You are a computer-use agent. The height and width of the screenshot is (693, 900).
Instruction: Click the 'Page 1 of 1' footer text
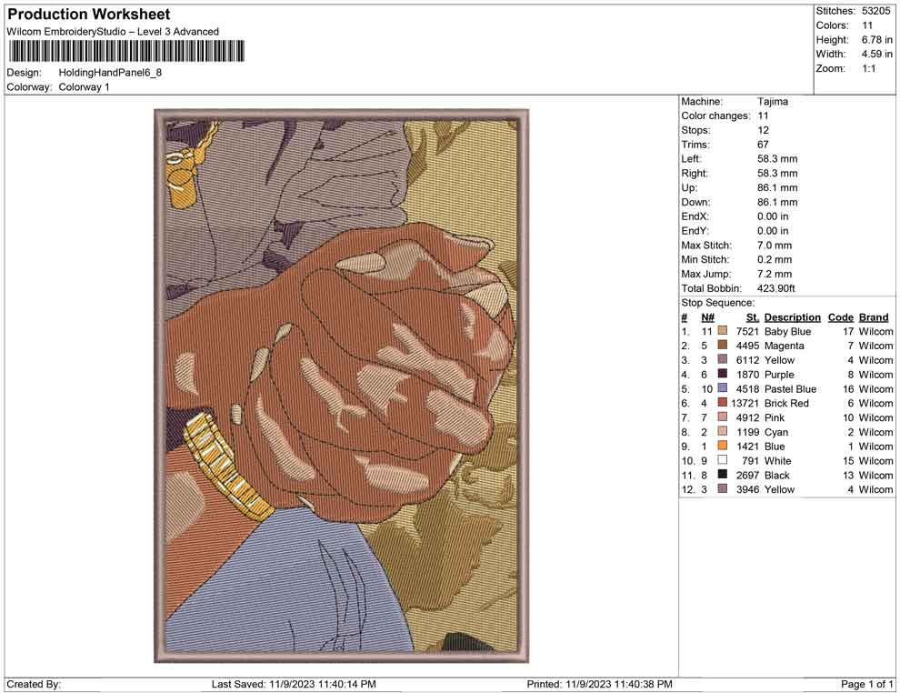866,684
